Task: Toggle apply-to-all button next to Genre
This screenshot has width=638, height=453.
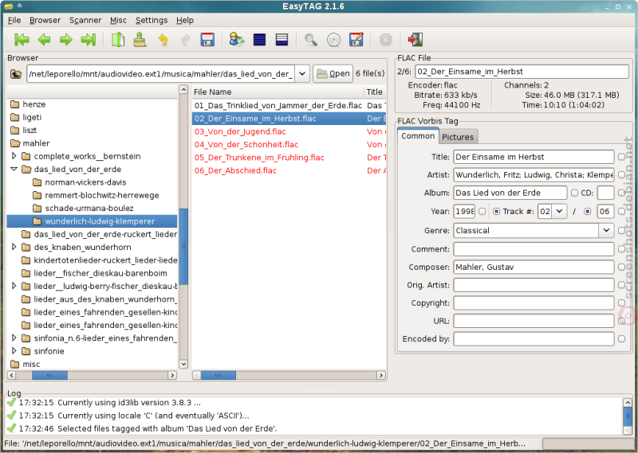Action: pyautogui.click(x=621, y=230)
